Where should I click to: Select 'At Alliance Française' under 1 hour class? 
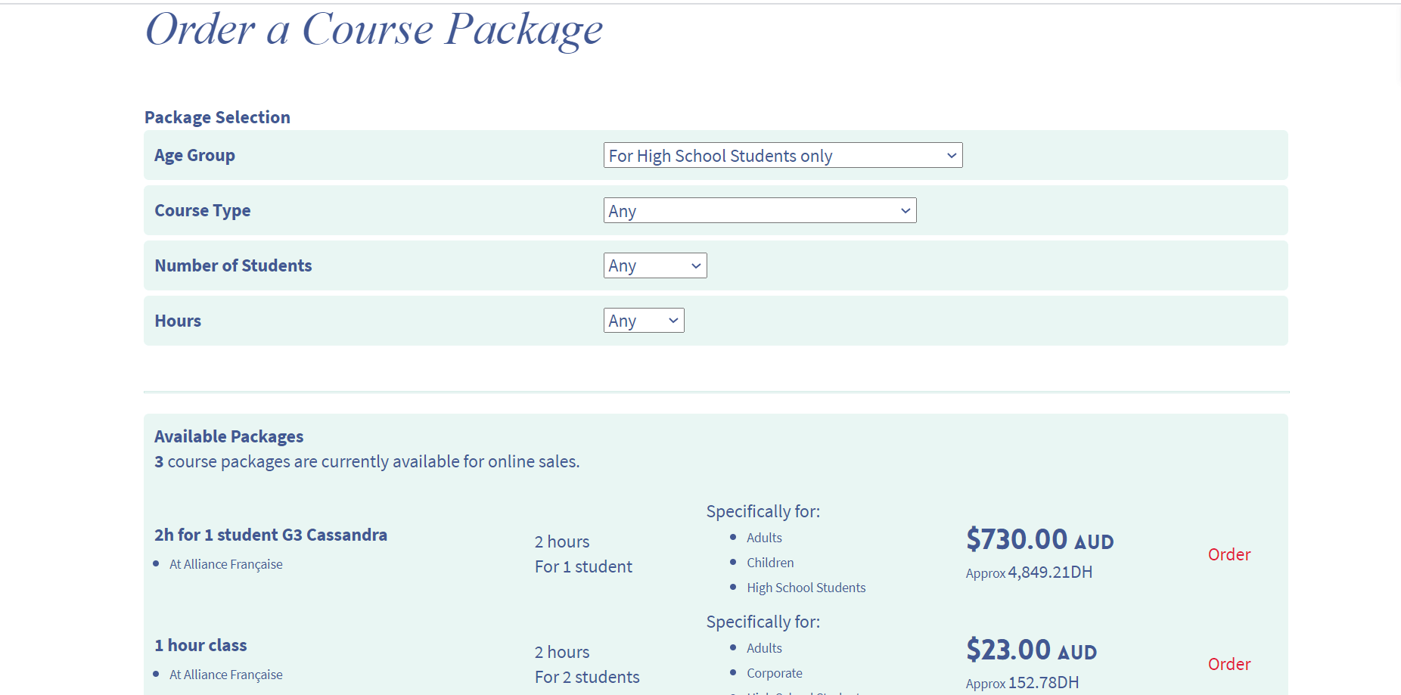point(225,675)
